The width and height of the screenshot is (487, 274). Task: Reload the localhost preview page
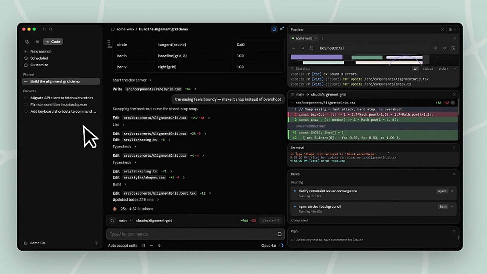tap(311, 48)
